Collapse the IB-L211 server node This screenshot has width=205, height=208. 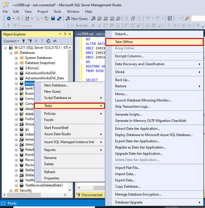click(6, 48)
